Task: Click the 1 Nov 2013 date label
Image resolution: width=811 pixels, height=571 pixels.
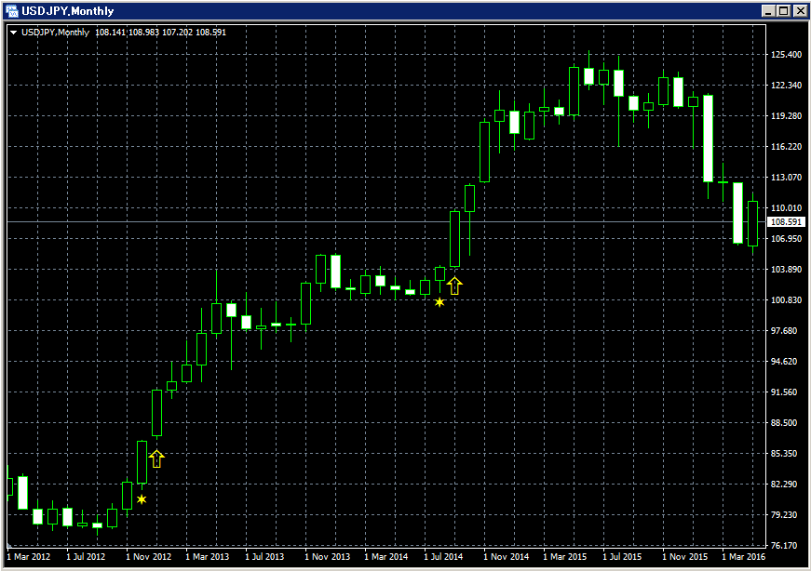Action: [x=328, y=556]
